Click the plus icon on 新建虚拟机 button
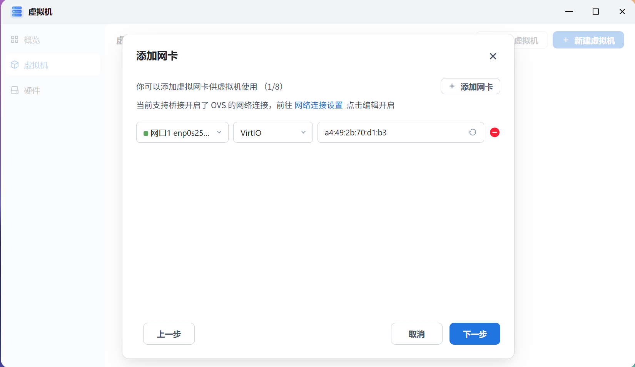The height and width of the screenshot is (367, 635). [x=566, y=40]
